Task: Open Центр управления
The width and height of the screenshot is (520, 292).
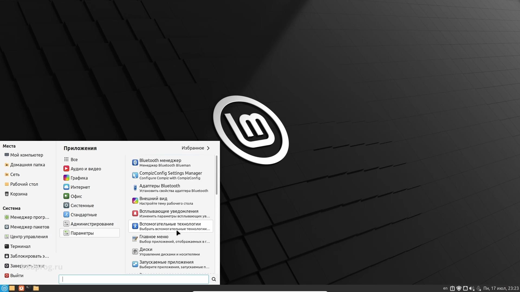Action: coord(26,237)
